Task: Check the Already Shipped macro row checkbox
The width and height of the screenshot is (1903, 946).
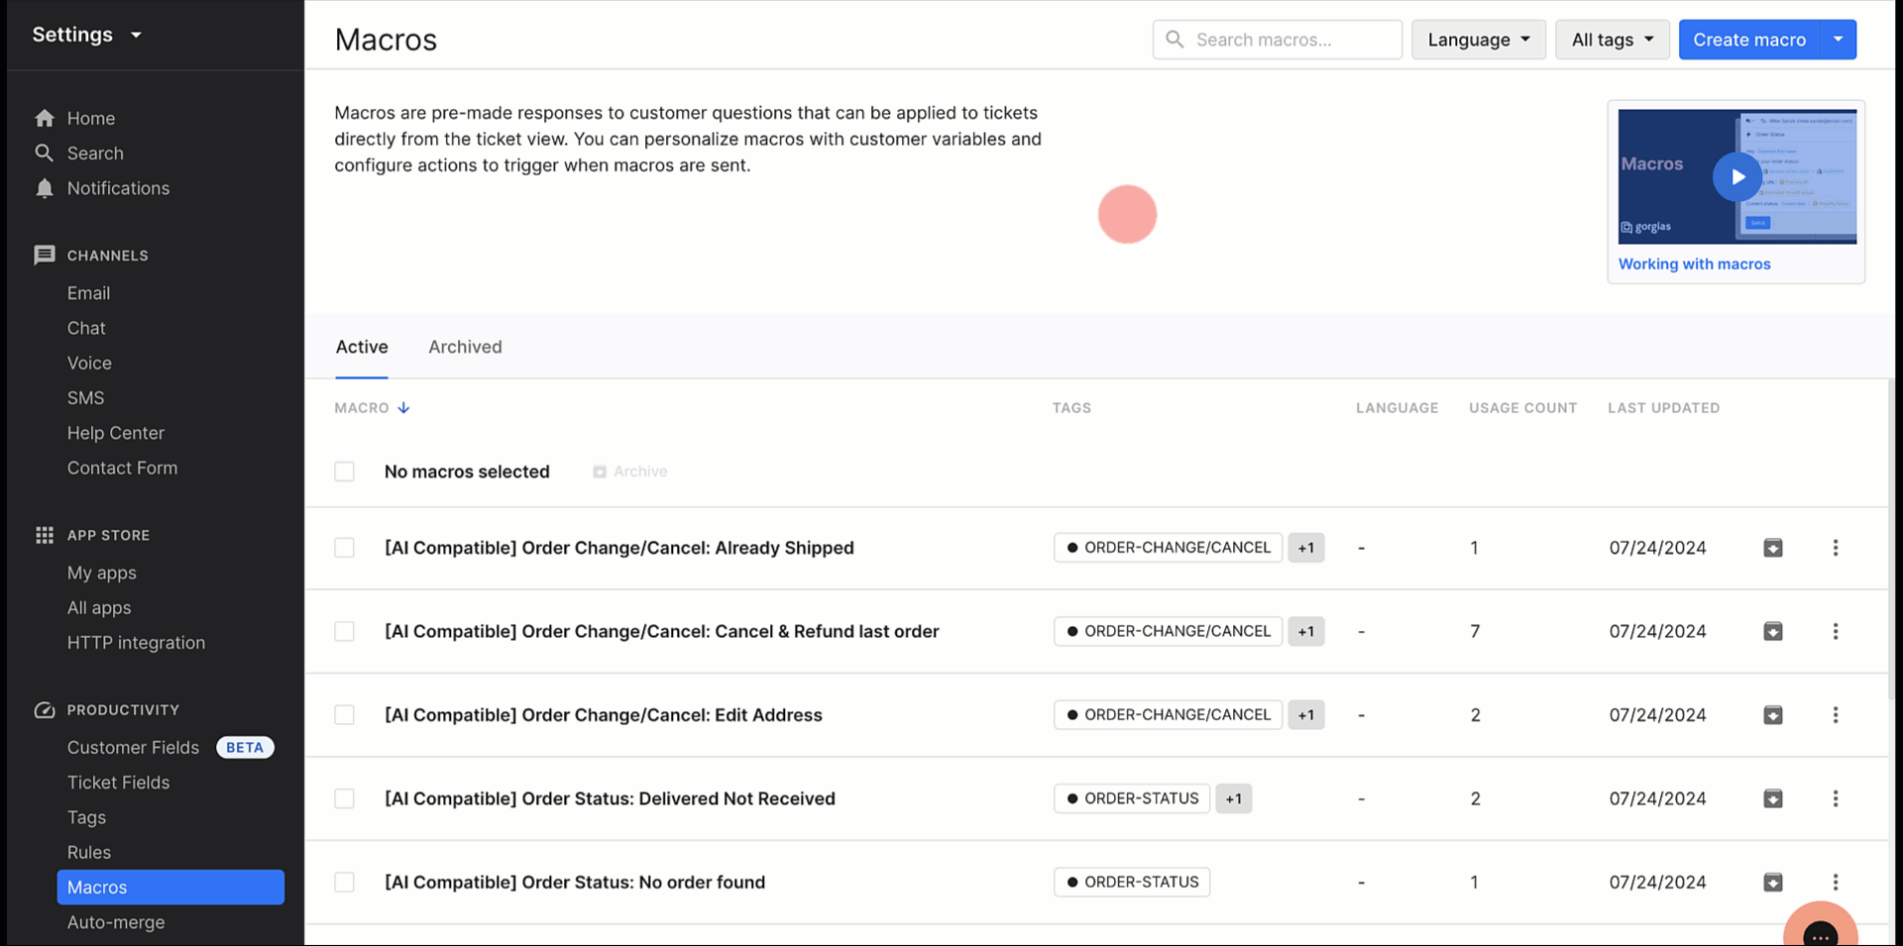Action: pyautogui.click(x=344, y=547)
